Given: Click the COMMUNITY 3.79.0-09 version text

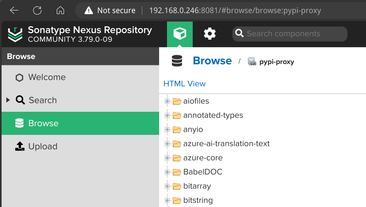Looking at the screenshot, I should coord(70,39).
